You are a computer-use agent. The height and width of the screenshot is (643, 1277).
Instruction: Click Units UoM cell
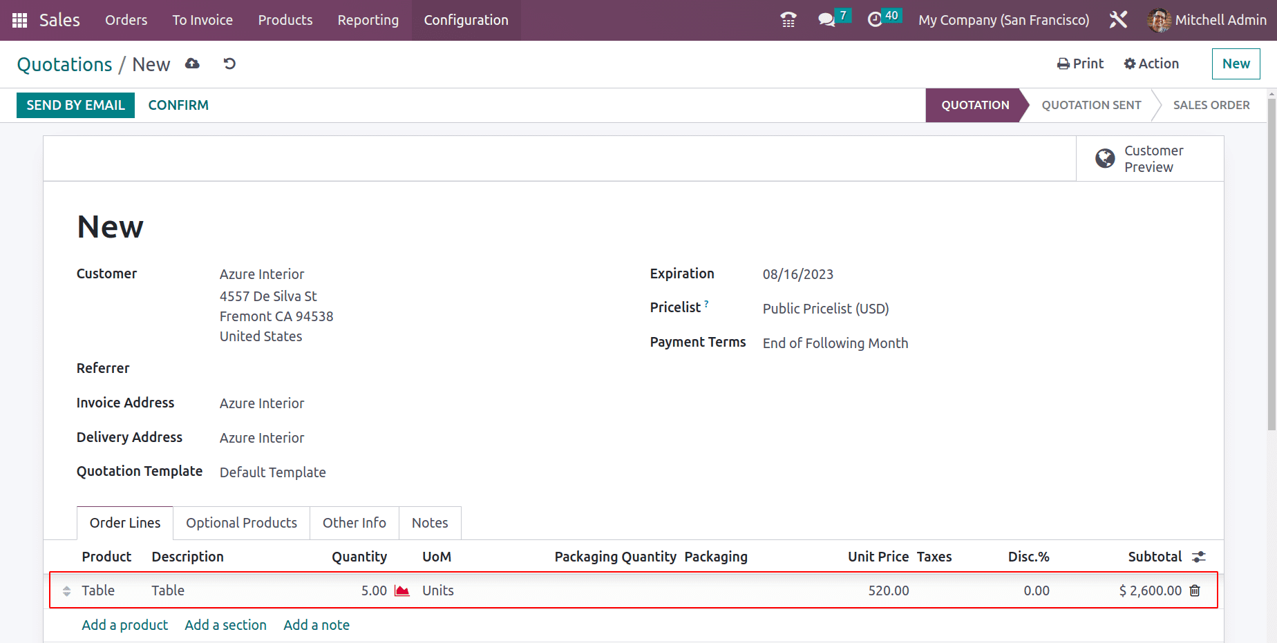(x=438, y=591)
